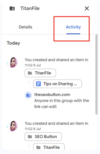This screenshot has height=154, width=100.
Task: Open the nested TitanFile folder under SEO Button
Action: point(49,147)
